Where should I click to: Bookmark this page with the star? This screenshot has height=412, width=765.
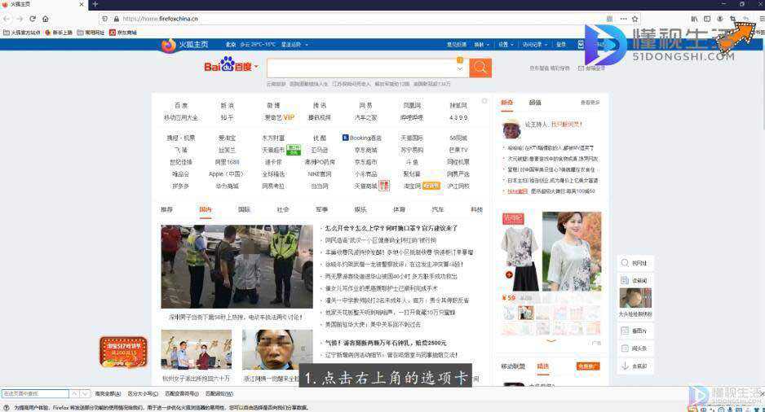pyautogui.click(x=635, y=19)
